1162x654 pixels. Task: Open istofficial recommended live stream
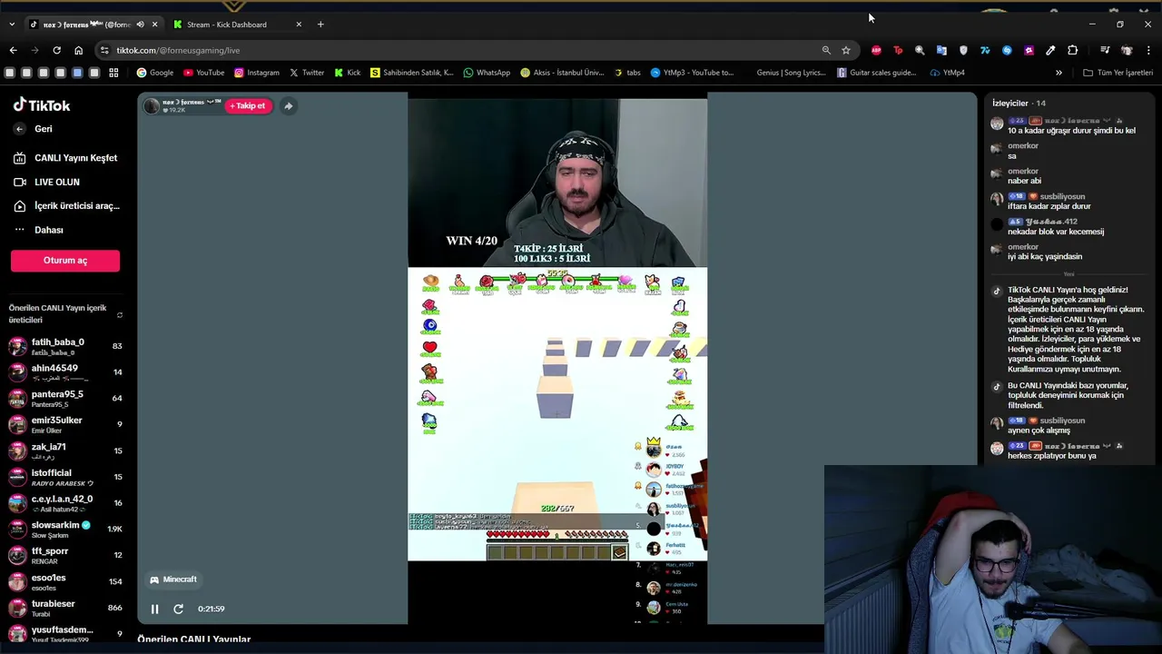[x=65, y=477]
